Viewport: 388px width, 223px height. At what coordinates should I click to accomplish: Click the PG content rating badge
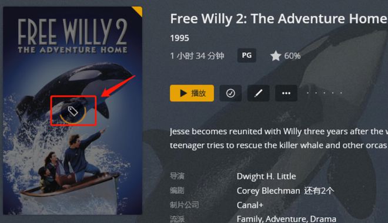pyautogui.click(x=247, y=55)
